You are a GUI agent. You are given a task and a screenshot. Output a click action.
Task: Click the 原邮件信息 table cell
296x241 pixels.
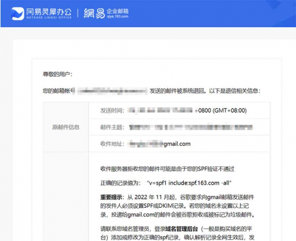(x=66, y=127)
